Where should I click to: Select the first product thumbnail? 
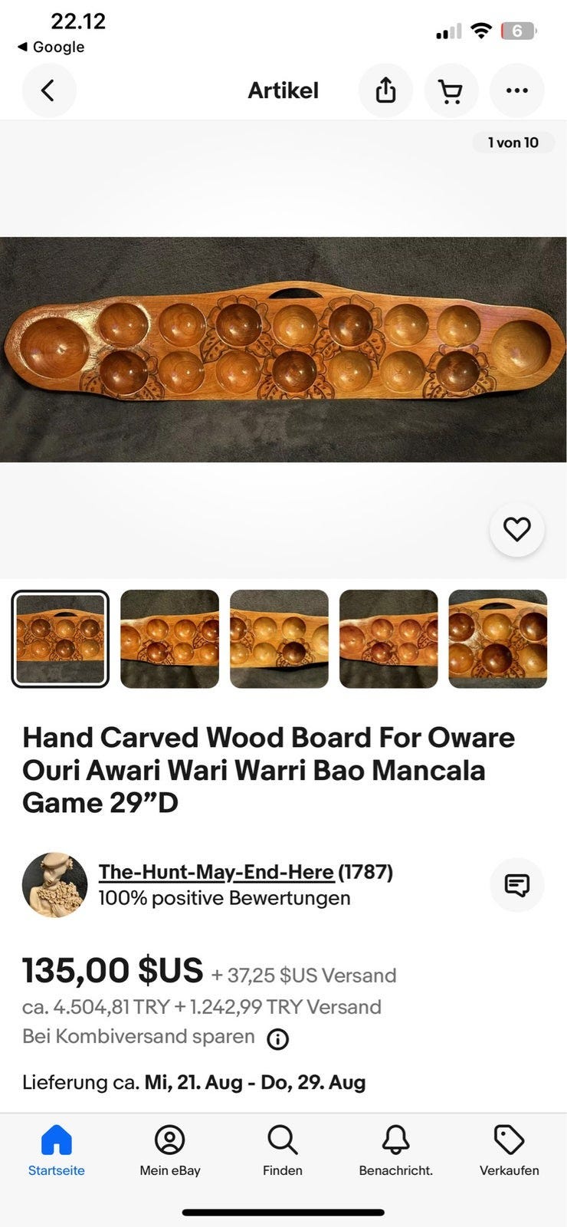(61, 639)
